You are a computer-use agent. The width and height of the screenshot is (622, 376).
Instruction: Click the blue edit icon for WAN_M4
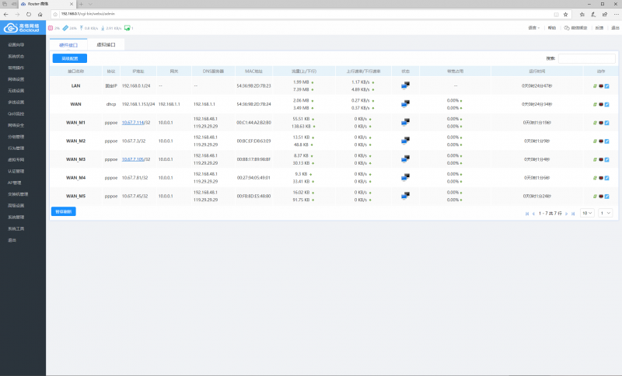click(607, 178)
